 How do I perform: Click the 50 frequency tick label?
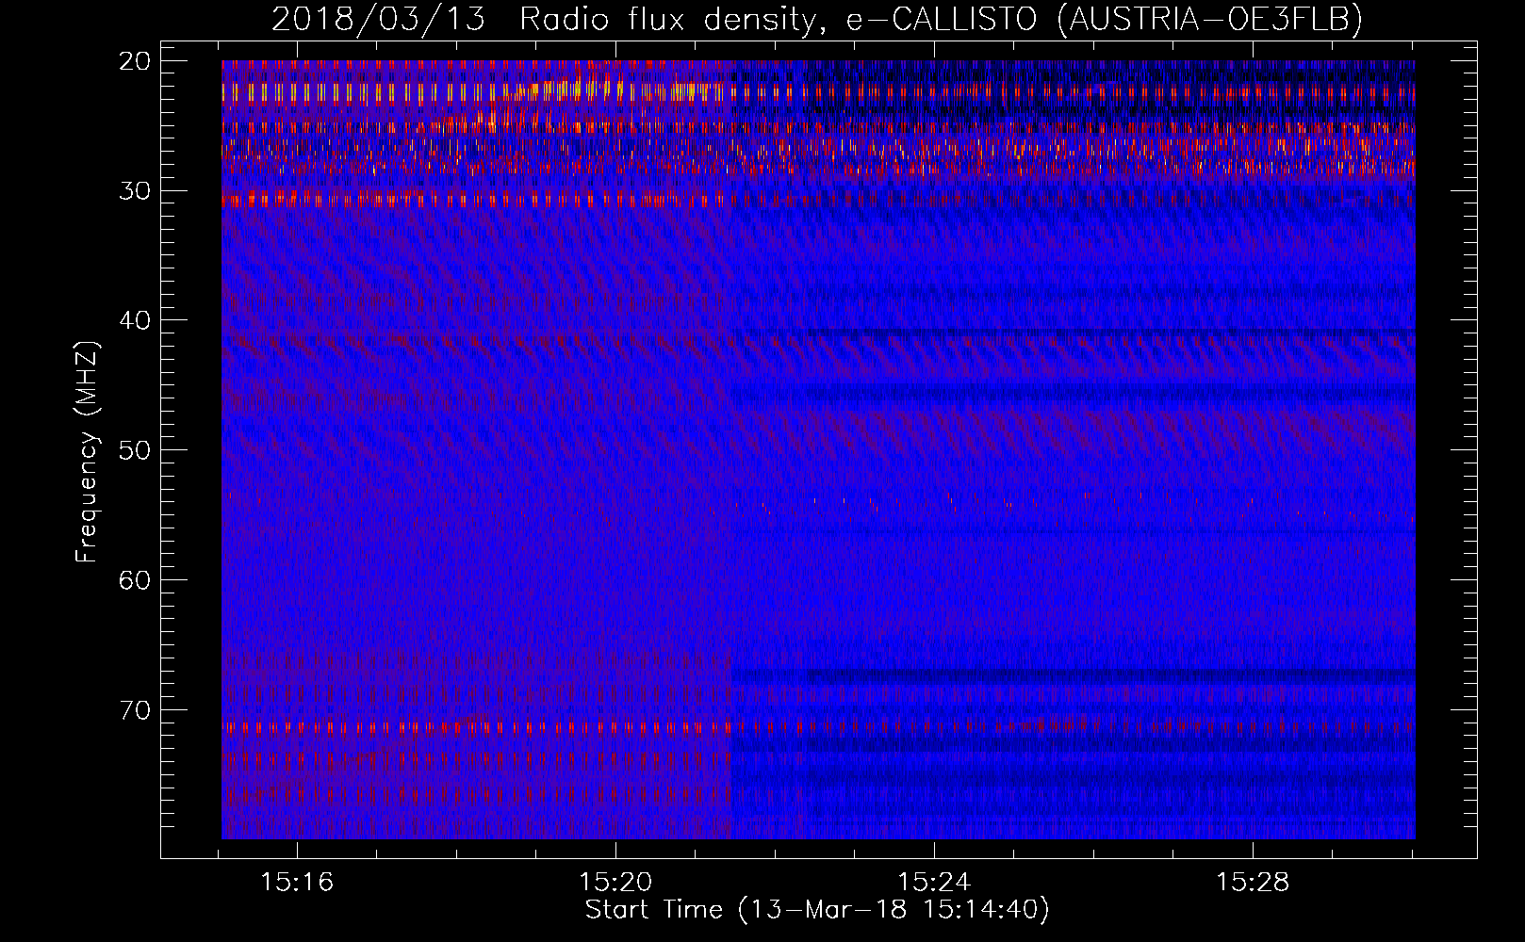pos(135,450)
